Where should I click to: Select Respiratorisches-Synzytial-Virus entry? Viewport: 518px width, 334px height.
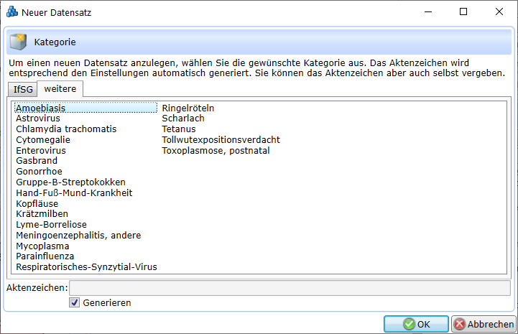(86, 267)
